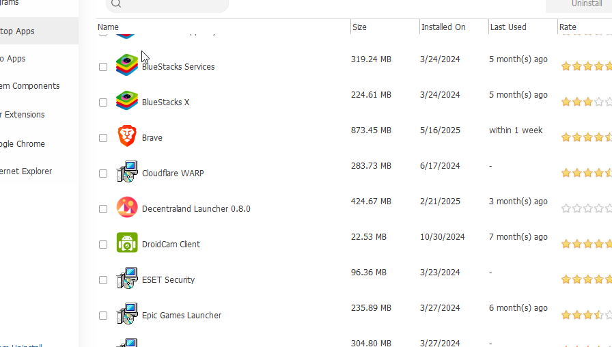This screenshot has width=612, height=347.
Task: Tick the Epic Games Launcher checkbox
Action: tap(103, 316)
